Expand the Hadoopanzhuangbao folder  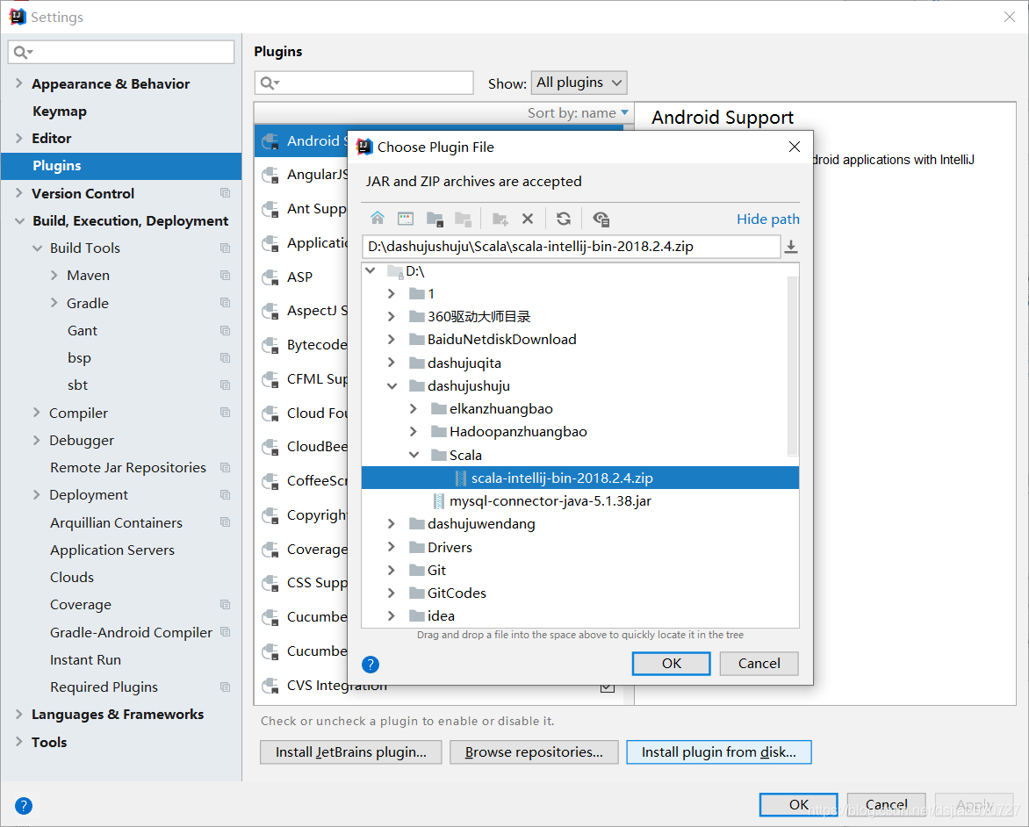(x=414, y=432)
